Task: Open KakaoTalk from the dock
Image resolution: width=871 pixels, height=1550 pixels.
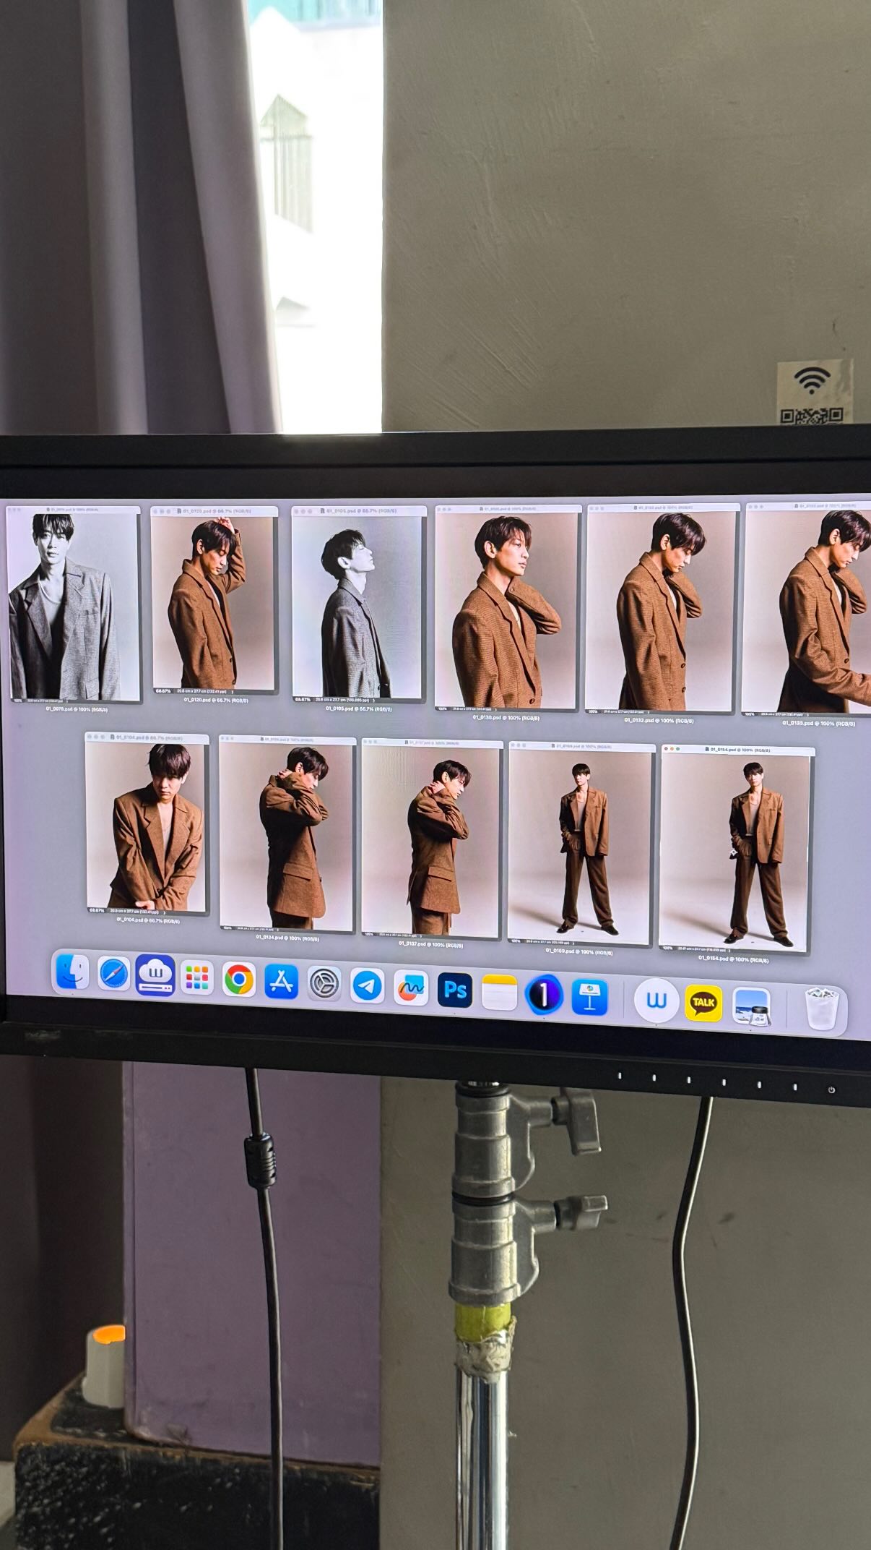Action: [703, 1003]
